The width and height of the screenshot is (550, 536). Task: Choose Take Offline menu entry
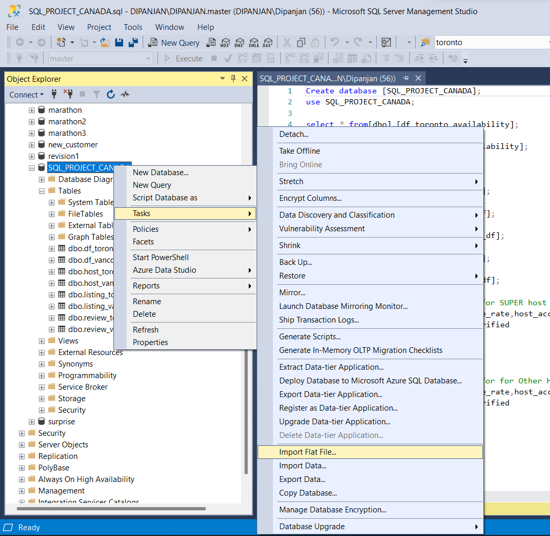370,151
